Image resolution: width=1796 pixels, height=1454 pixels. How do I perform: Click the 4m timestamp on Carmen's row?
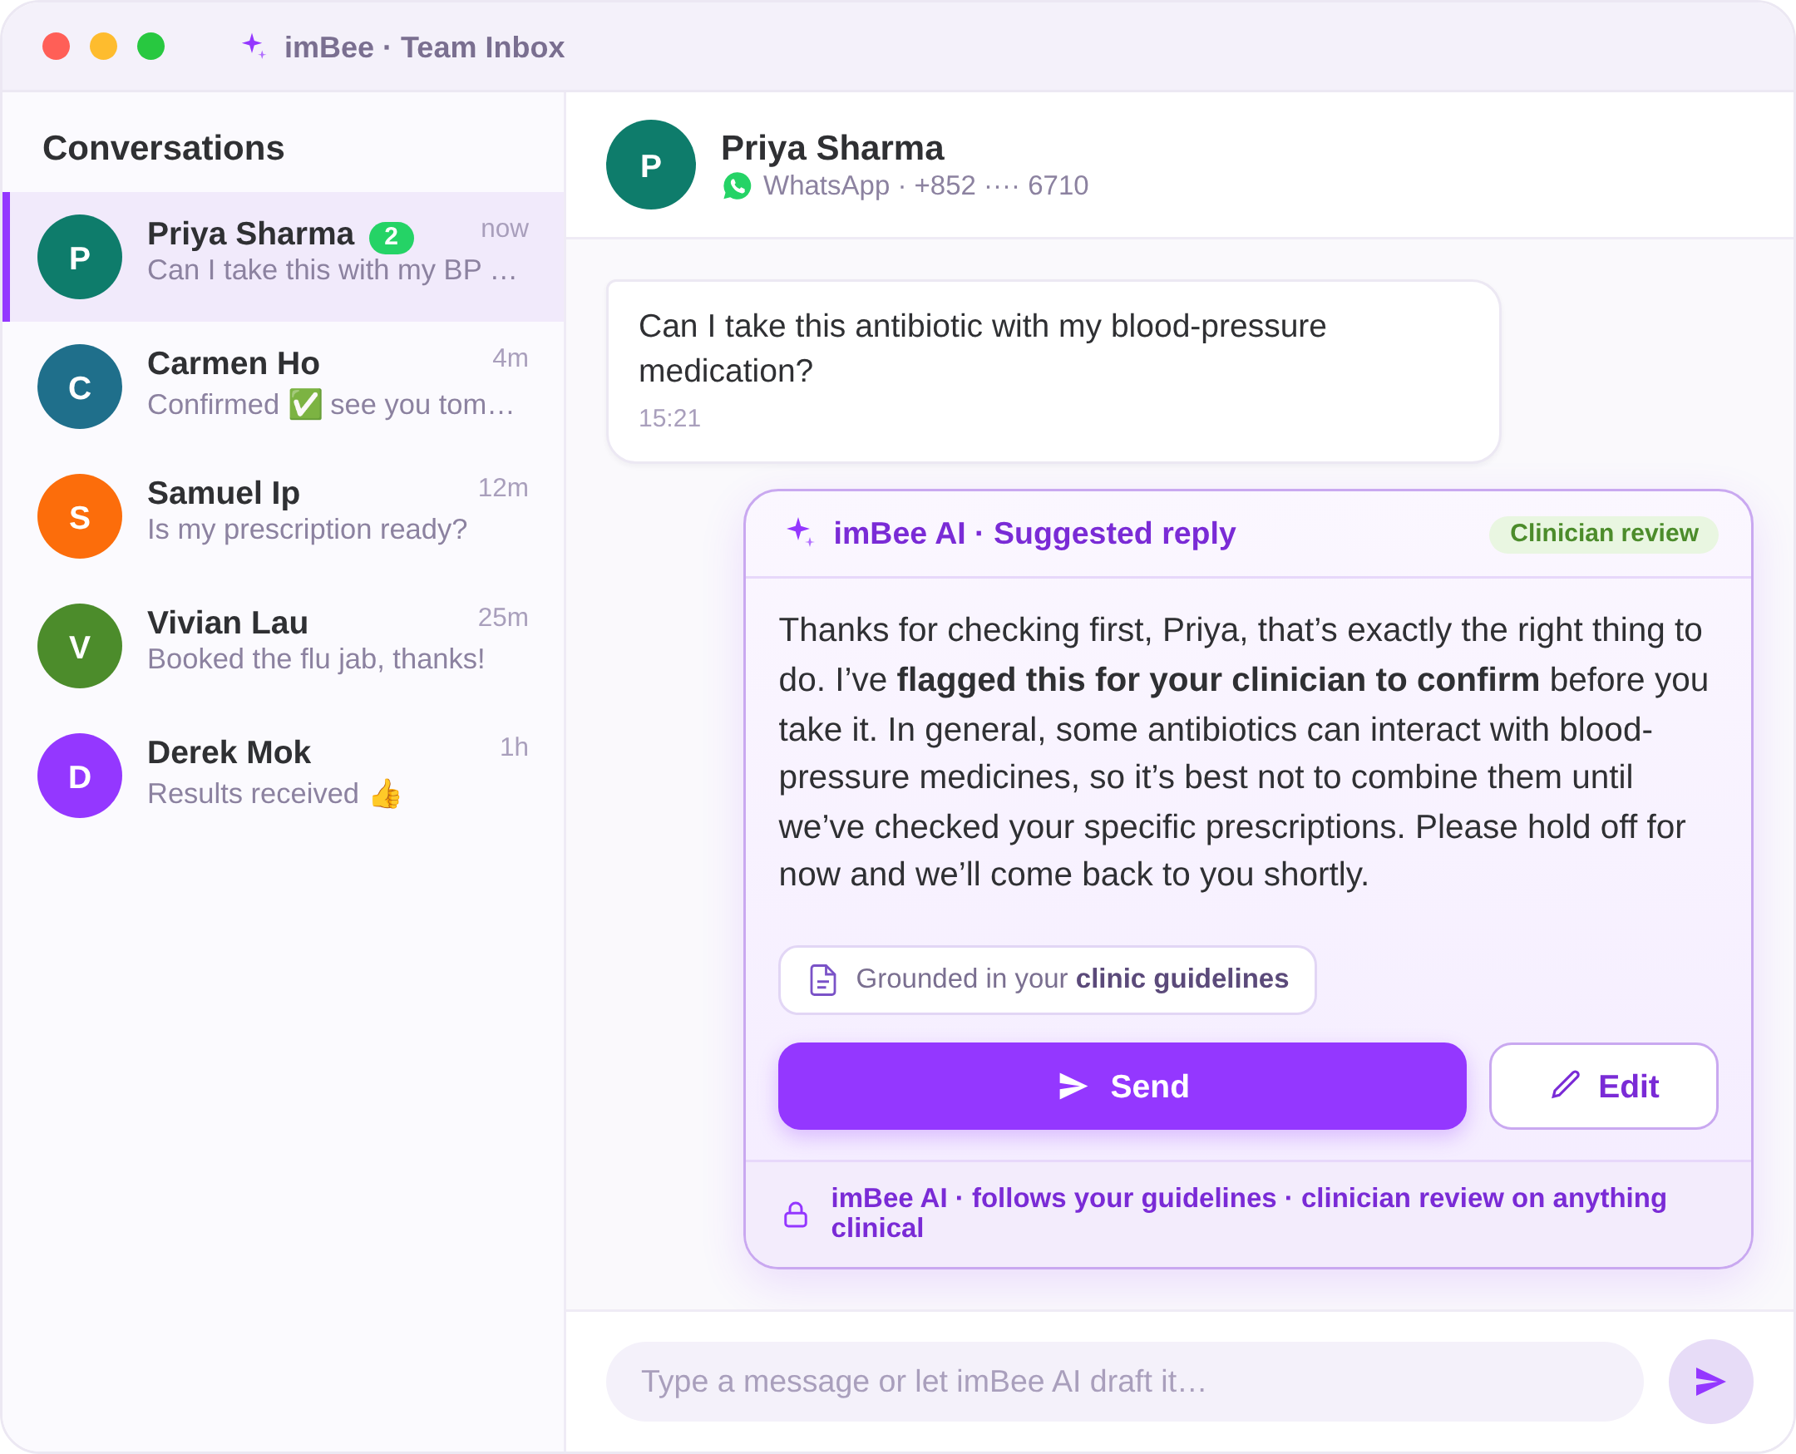(x=511, y=357)
